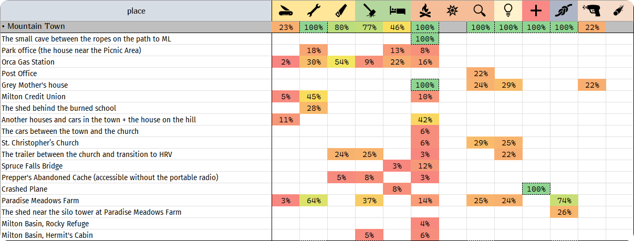
Task: Click the spray gun column icon
Action: click(x=591, y=11)
